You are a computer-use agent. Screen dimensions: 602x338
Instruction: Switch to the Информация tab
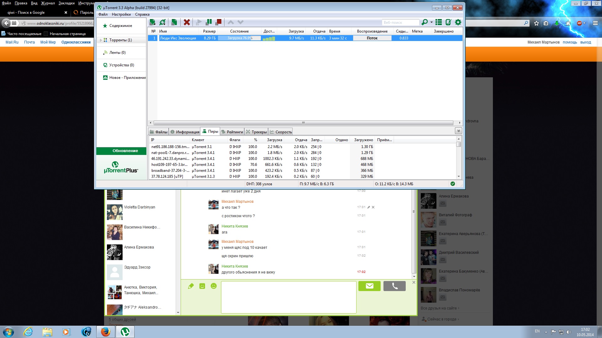click(185, 132)
